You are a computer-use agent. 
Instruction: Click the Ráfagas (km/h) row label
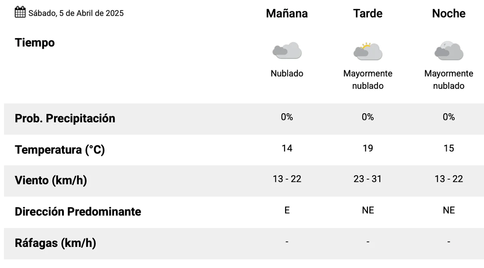(55, 243)
